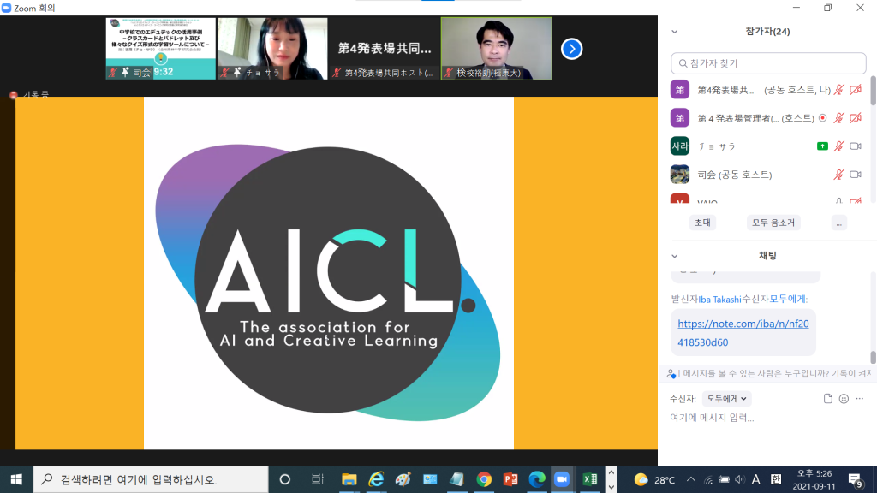Click green screen-share icon for チョ サラ

pos(822,146)
